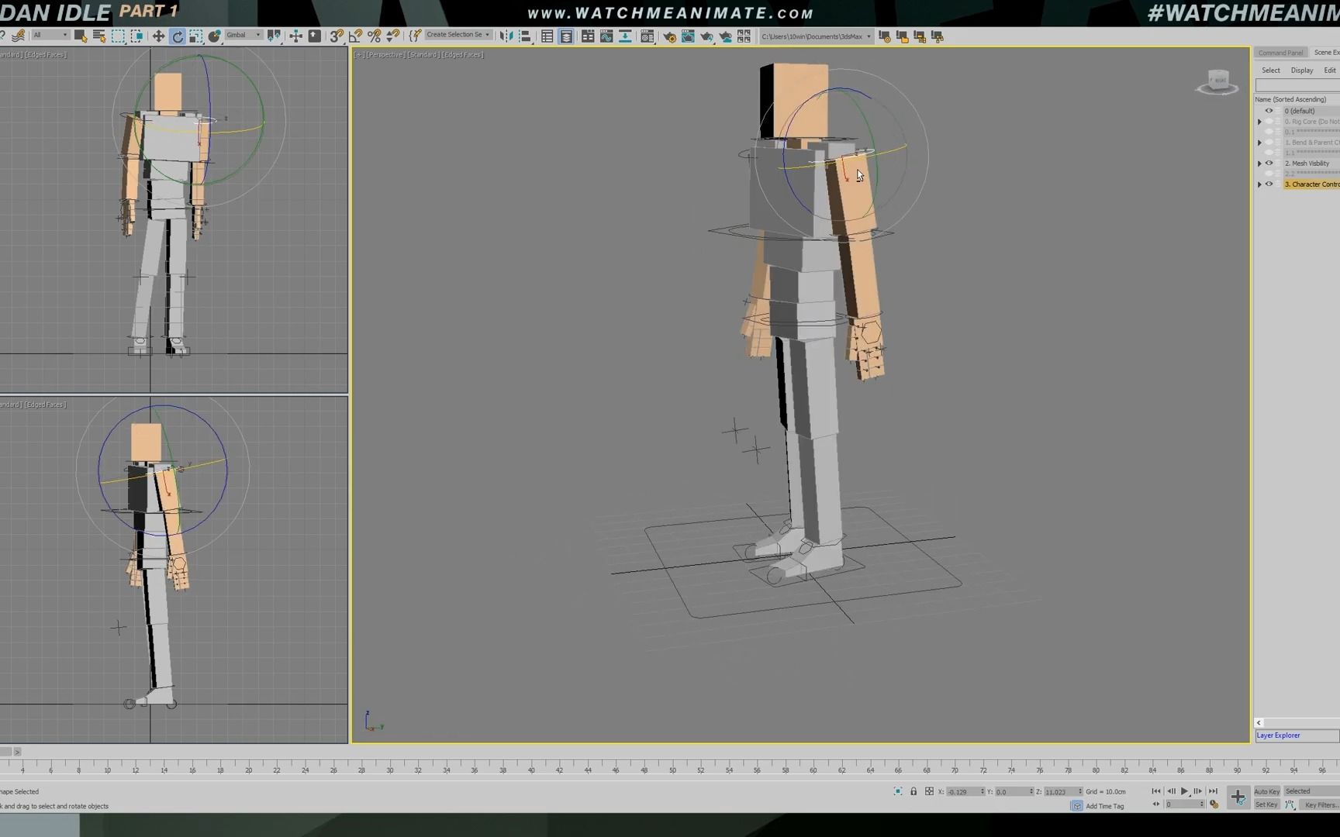Click frame 40 on the timeline
This screenshot has width=1340, height=837.
tap(531, 769)
